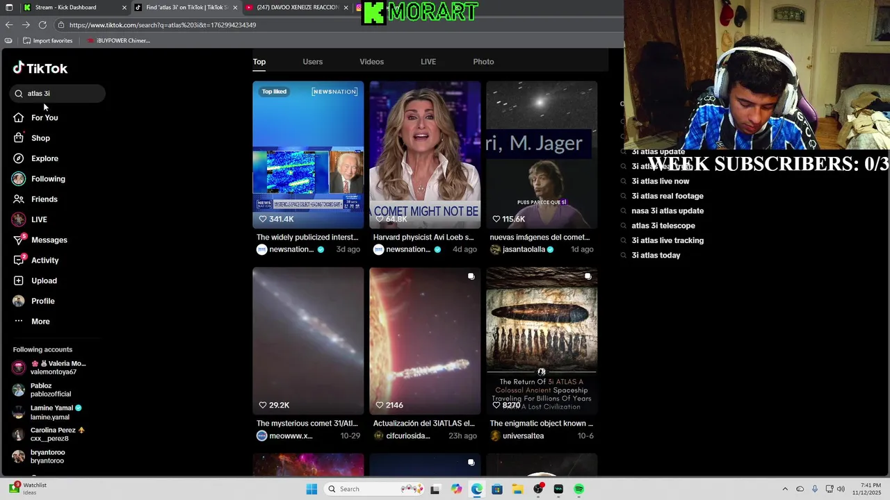Click heart icon showing 115.6K likes
The width and height of the screenshot is (890, 500).
tap(496, 219)
